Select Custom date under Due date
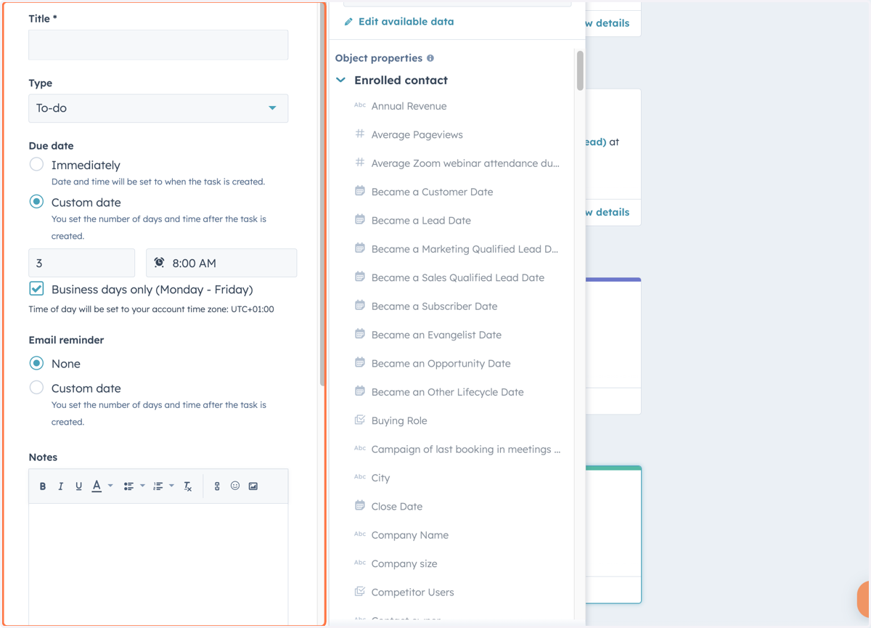The image size is (871, 628). click(x=36, y=202)
